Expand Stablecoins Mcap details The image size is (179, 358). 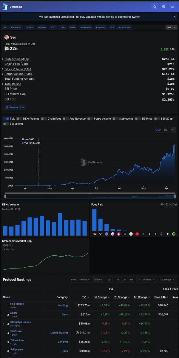(3, 59)
